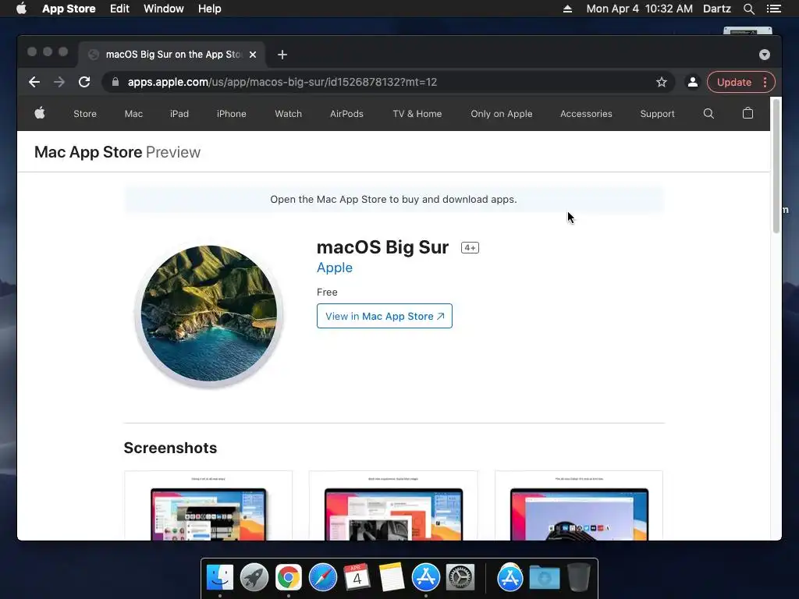Open the Store navigation link
799x599 pixels.
85,114
